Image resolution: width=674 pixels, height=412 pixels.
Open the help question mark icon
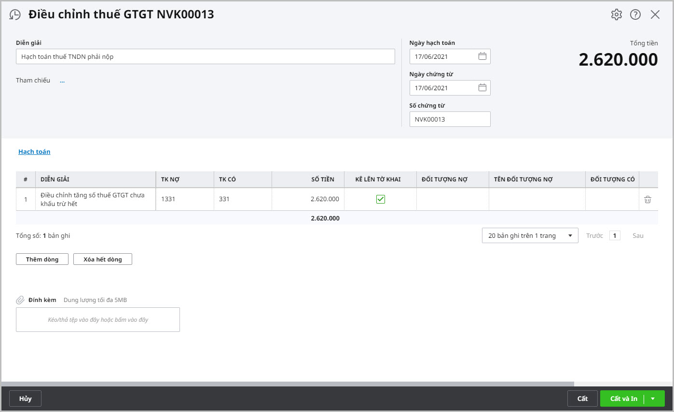[x=635, y=14]
